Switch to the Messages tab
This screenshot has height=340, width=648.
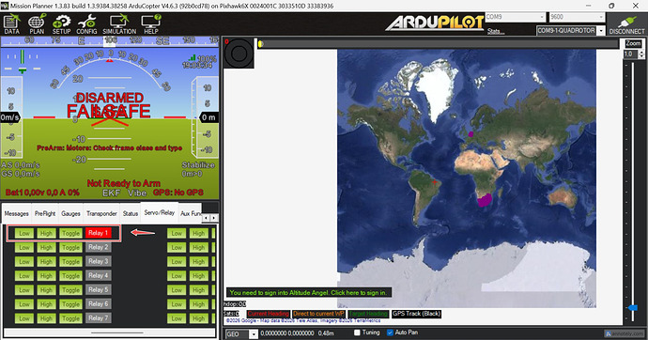tap(17, 213)
